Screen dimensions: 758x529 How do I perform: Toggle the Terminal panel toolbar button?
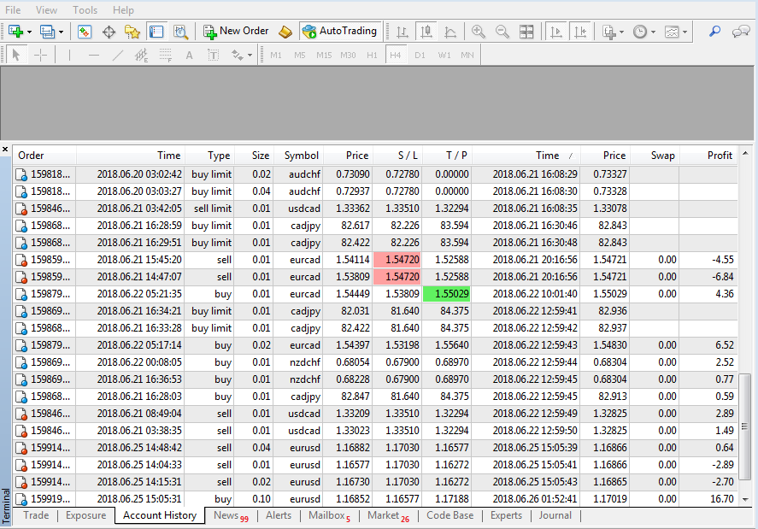(x=156, y=32)
